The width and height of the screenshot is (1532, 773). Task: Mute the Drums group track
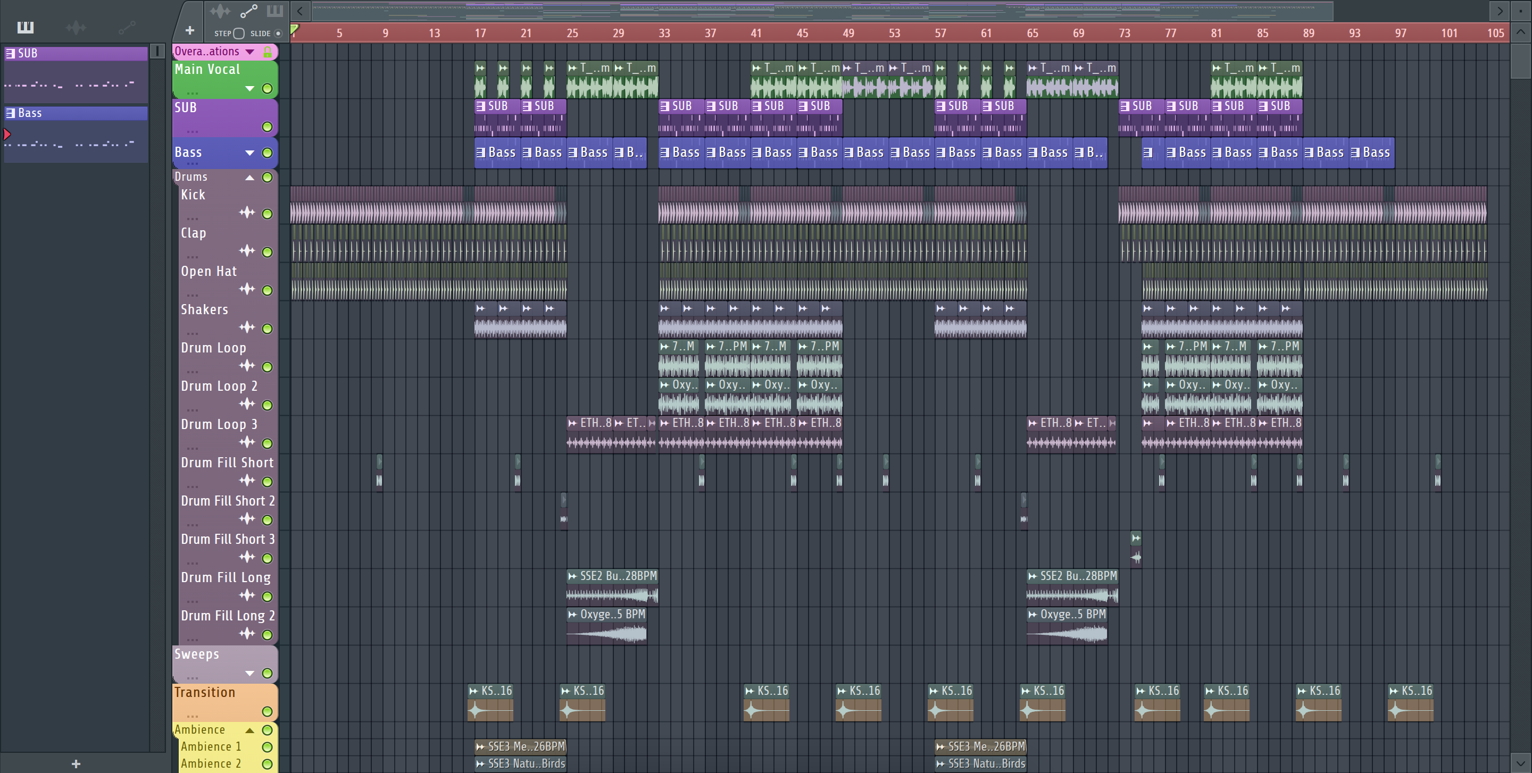(x=268, y=177)
